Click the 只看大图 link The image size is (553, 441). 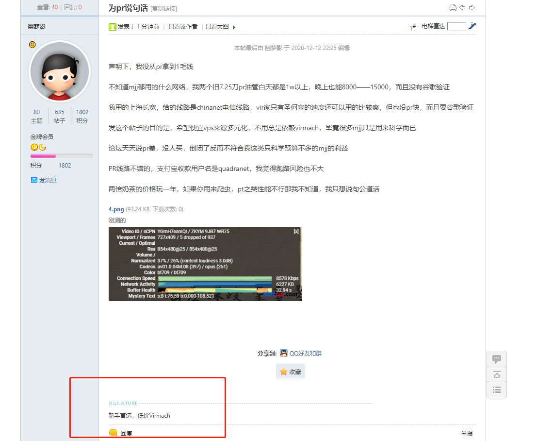(x=217, y=27)
